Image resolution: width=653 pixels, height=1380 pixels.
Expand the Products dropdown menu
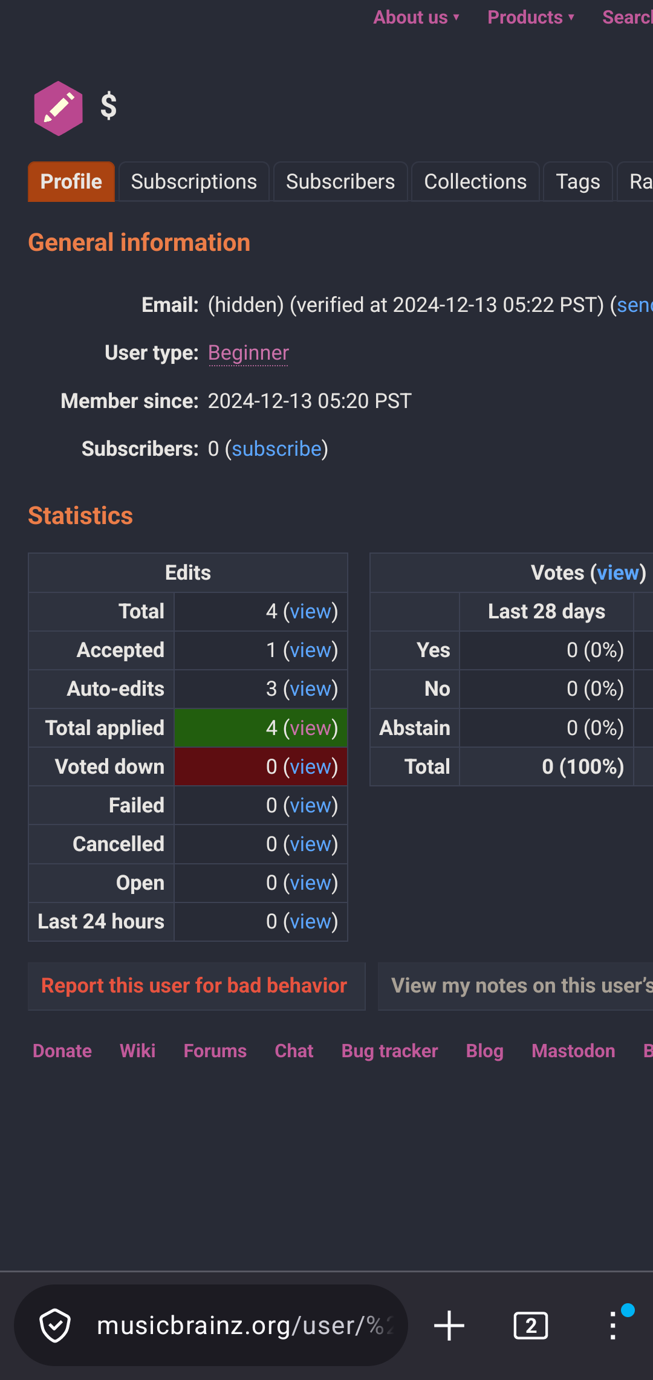(530, 18)
